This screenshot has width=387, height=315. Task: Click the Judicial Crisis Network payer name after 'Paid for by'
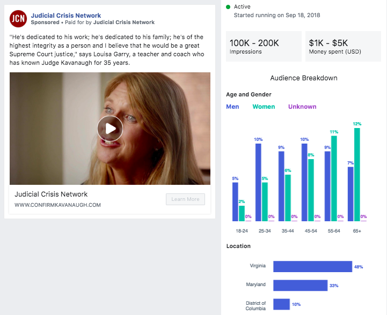[124, 22]
